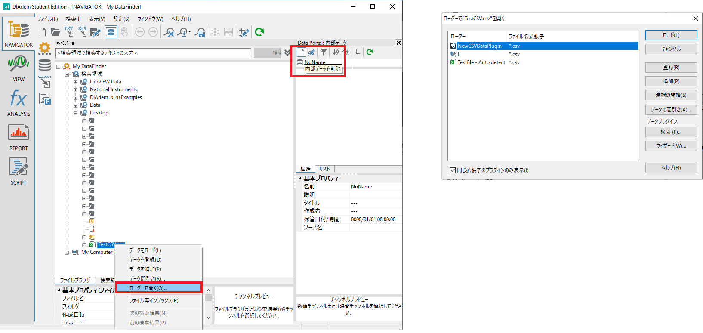Open the ウィンドウ(W) menu

click(150, 19)
